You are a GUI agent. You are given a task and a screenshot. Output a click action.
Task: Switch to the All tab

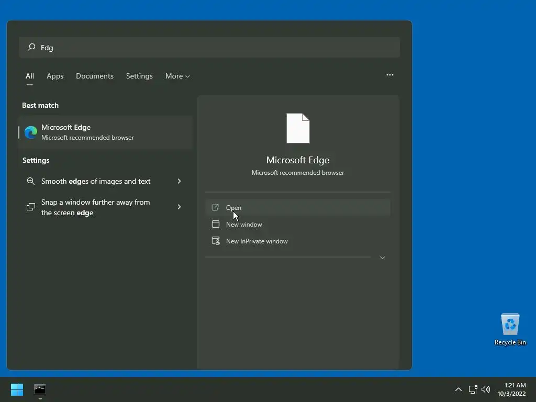pyautogui.click(x=30, y=76)
